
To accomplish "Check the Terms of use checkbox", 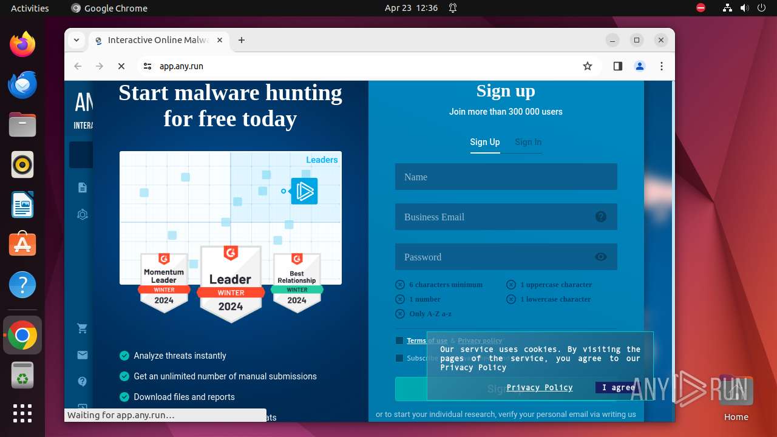I will tap(399, 340).
